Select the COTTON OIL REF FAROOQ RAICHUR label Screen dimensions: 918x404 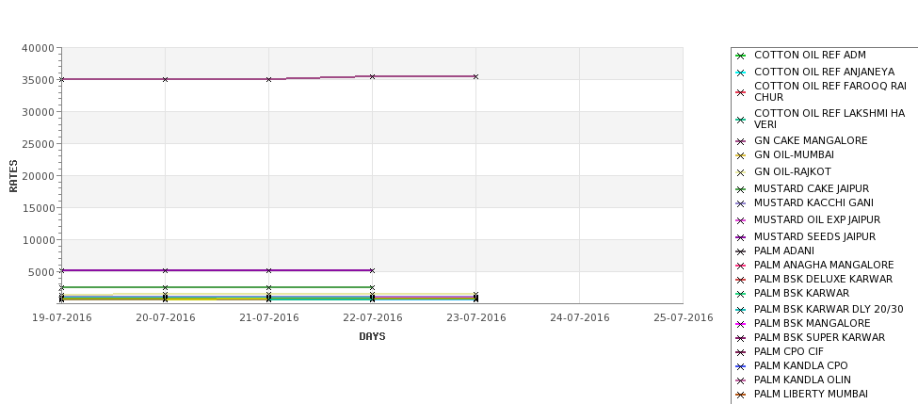[830, 91]
